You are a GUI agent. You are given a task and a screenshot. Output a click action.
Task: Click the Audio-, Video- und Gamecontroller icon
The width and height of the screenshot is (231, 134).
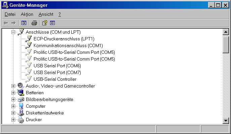[21, 86]
